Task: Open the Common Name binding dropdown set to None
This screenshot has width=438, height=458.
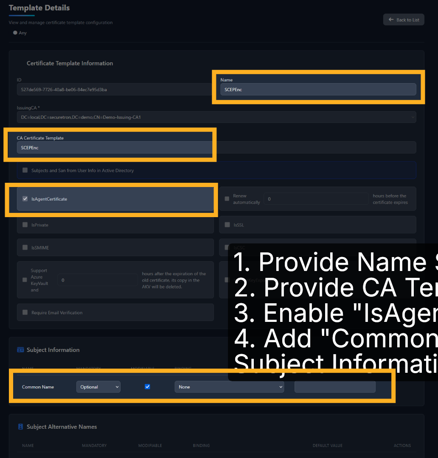Action: pos(229,387)
